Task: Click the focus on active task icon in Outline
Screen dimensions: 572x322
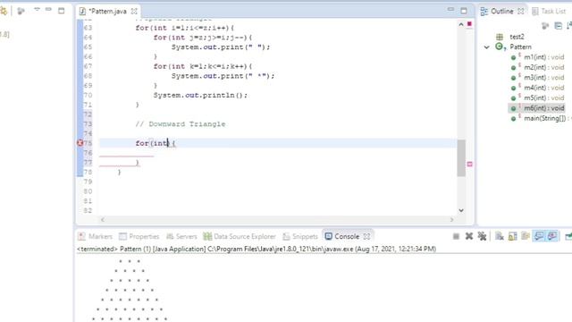Action: tap(545, 26)
